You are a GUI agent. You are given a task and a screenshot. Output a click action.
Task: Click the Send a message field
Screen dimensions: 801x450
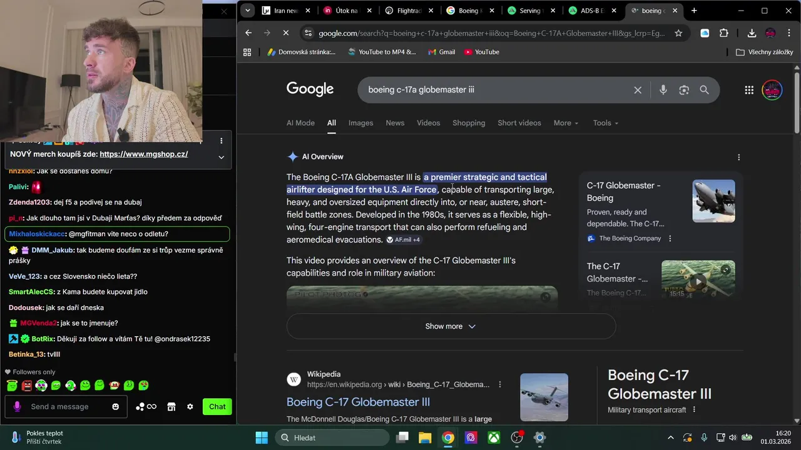pyautogui.click(x=66, y=407)
